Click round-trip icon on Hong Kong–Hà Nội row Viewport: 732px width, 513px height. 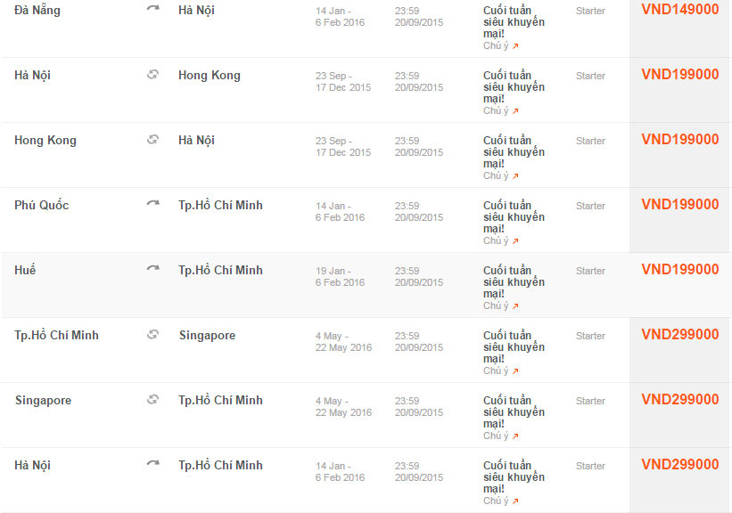pos(152,140)
